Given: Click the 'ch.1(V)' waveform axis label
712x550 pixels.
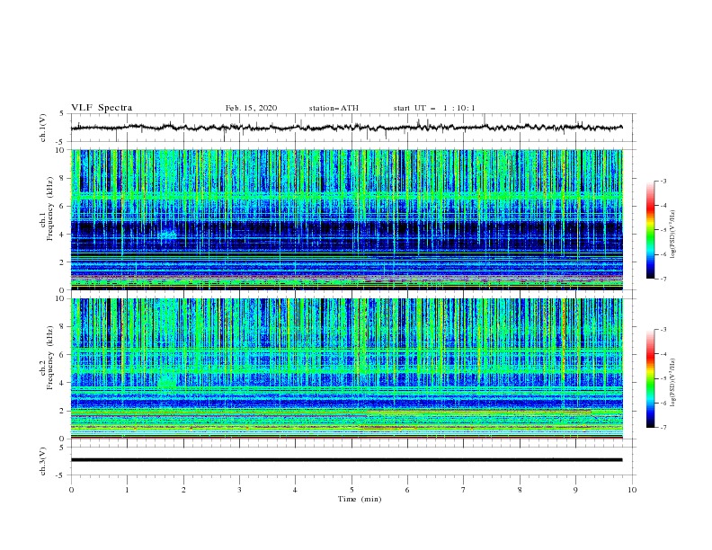Looking at the screenshot, I should 43,128.
